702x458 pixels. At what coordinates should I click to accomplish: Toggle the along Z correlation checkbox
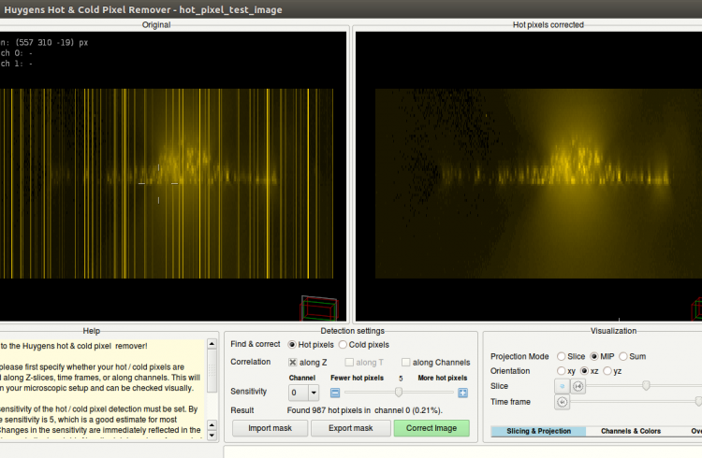point(292,362)
